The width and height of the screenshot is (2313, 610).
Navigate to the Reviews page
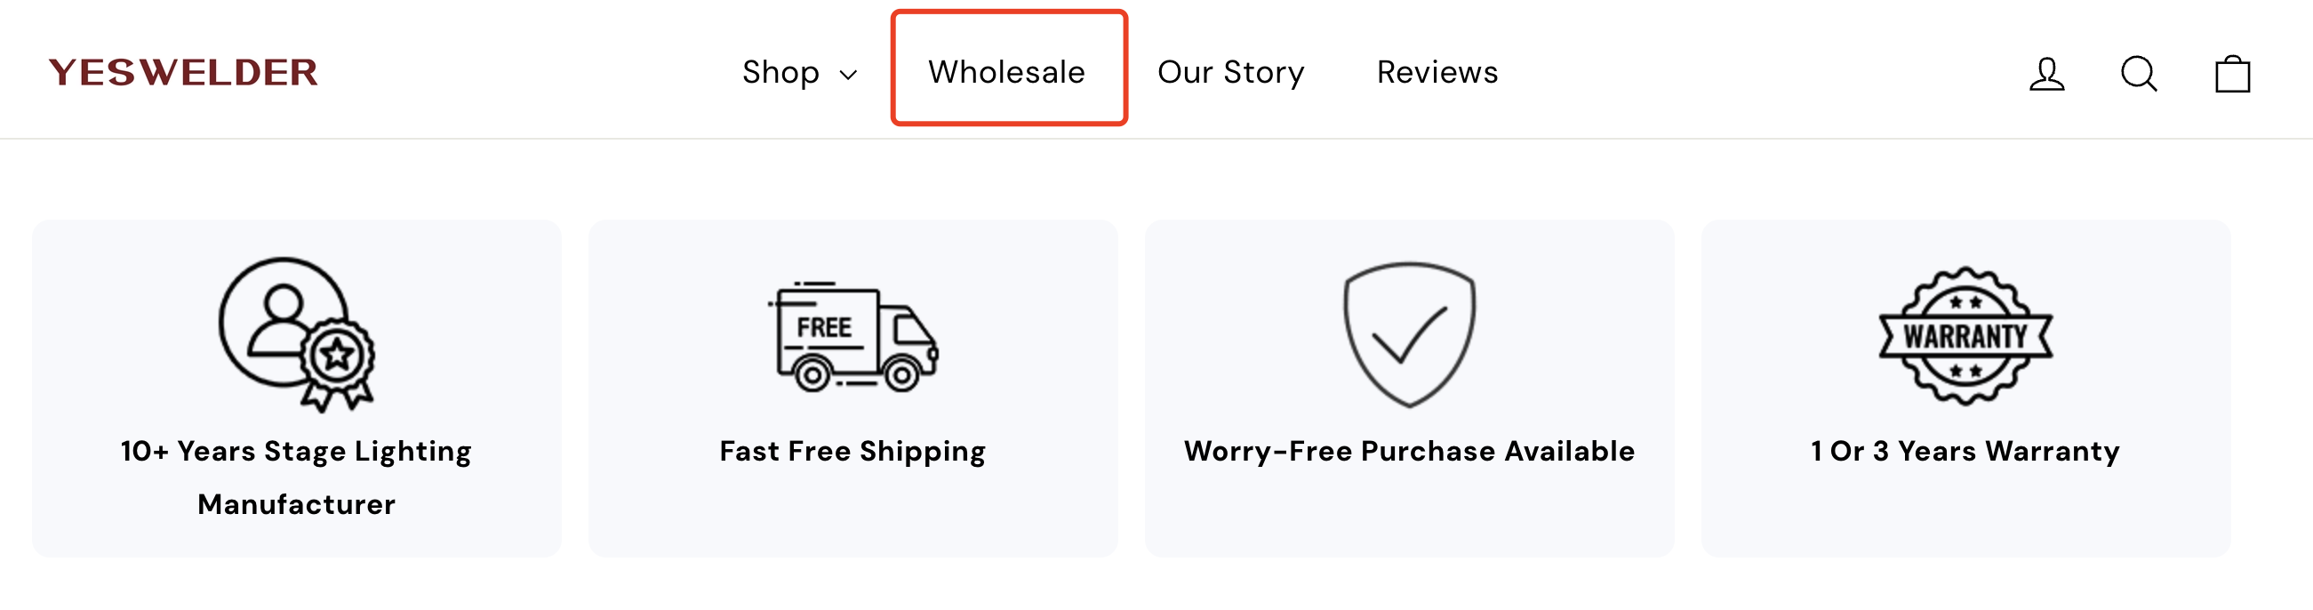pyautogui.click(x=1437, y=72)
